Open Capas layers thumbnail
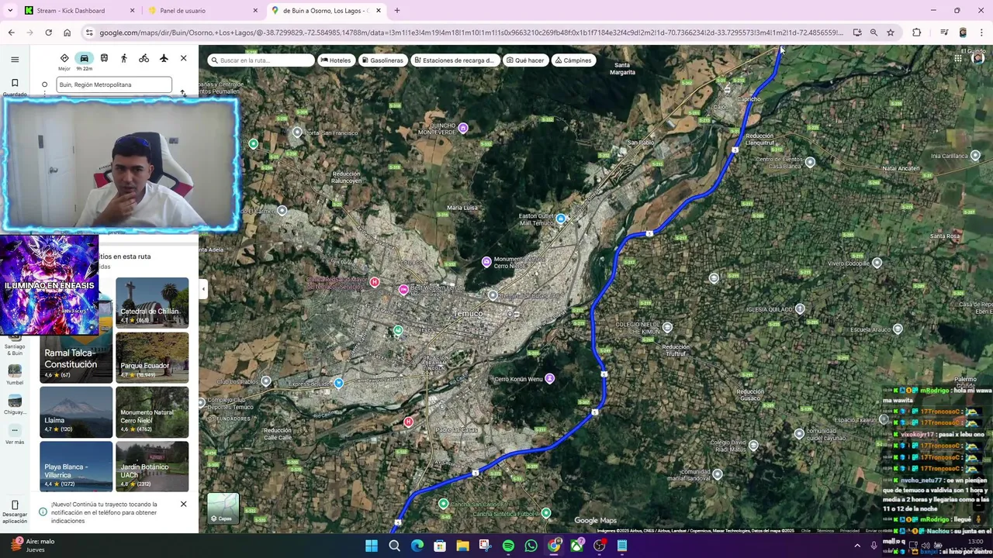The image size is (993, 558). (x=223, y=508)
